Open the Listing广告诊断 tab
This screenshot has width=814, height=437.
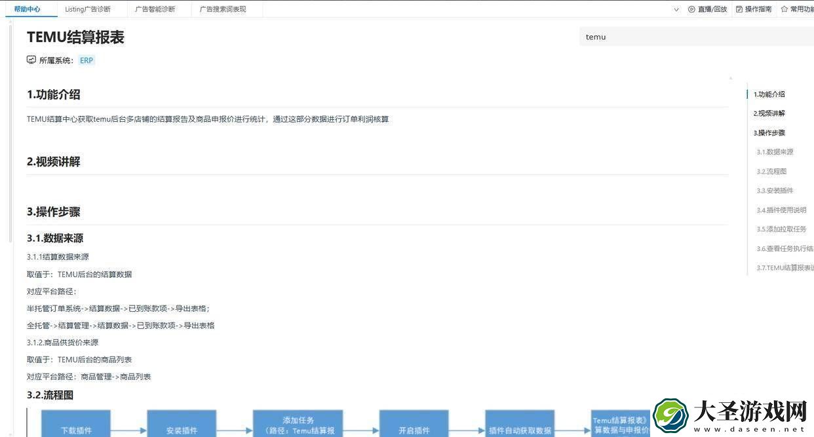88,9
